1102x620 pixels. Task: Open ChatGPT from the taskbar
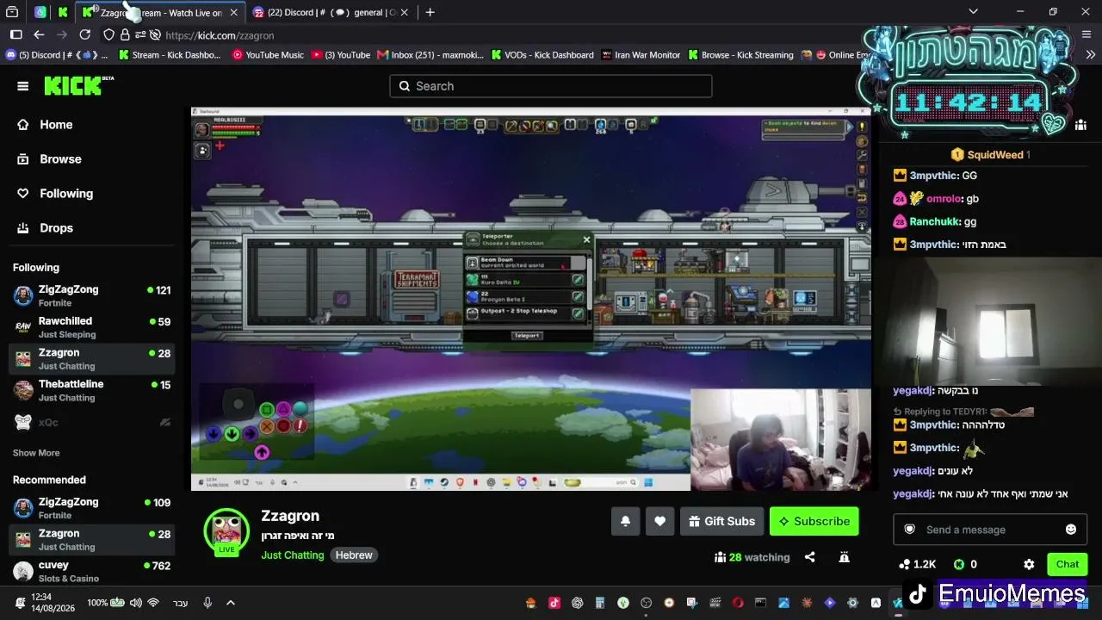(x=577, y=603)
